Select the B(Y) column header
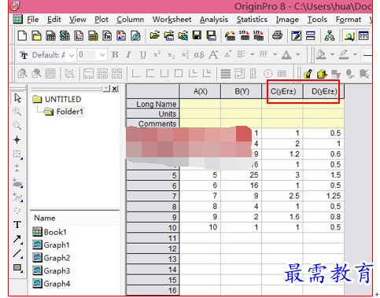Image resolution: width=380 pixels, height=298 pixels. tap(242, 91)
